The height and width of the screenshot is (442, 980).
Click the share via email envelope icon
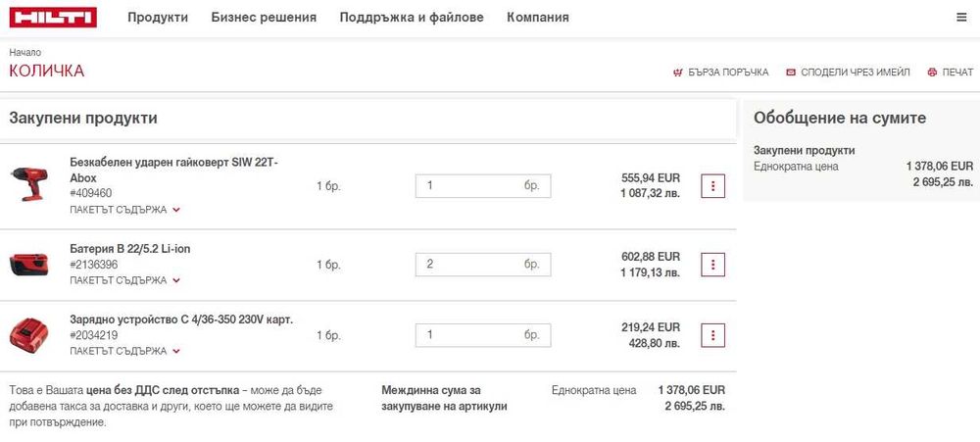point(791,73)
